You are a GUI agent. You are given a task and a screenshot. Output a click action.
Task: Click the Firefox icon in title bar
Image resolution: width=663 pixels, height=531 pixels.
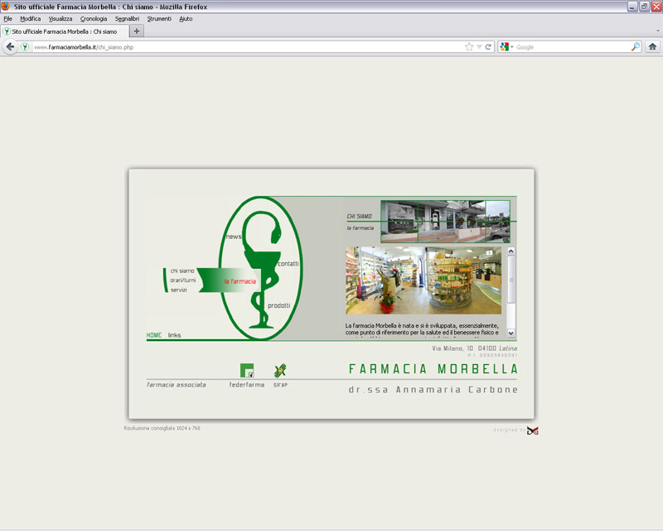click(5, 7)
